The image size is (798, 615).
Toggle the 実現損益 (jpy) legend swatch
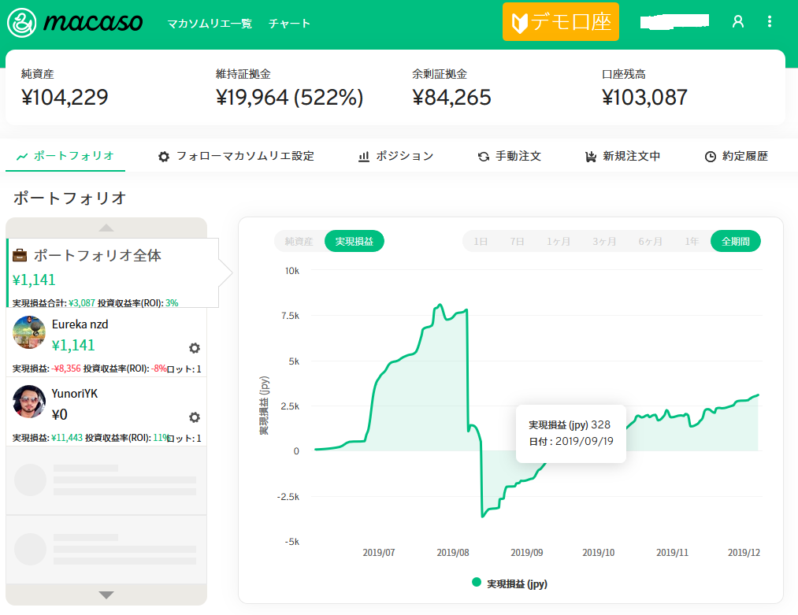pos(476,583)
